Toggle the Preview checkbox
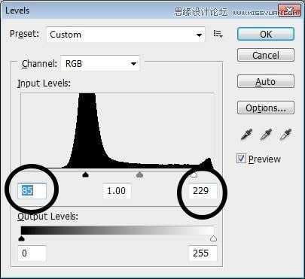This screenshot has width=305, height=279. click(x=241, y=159)
